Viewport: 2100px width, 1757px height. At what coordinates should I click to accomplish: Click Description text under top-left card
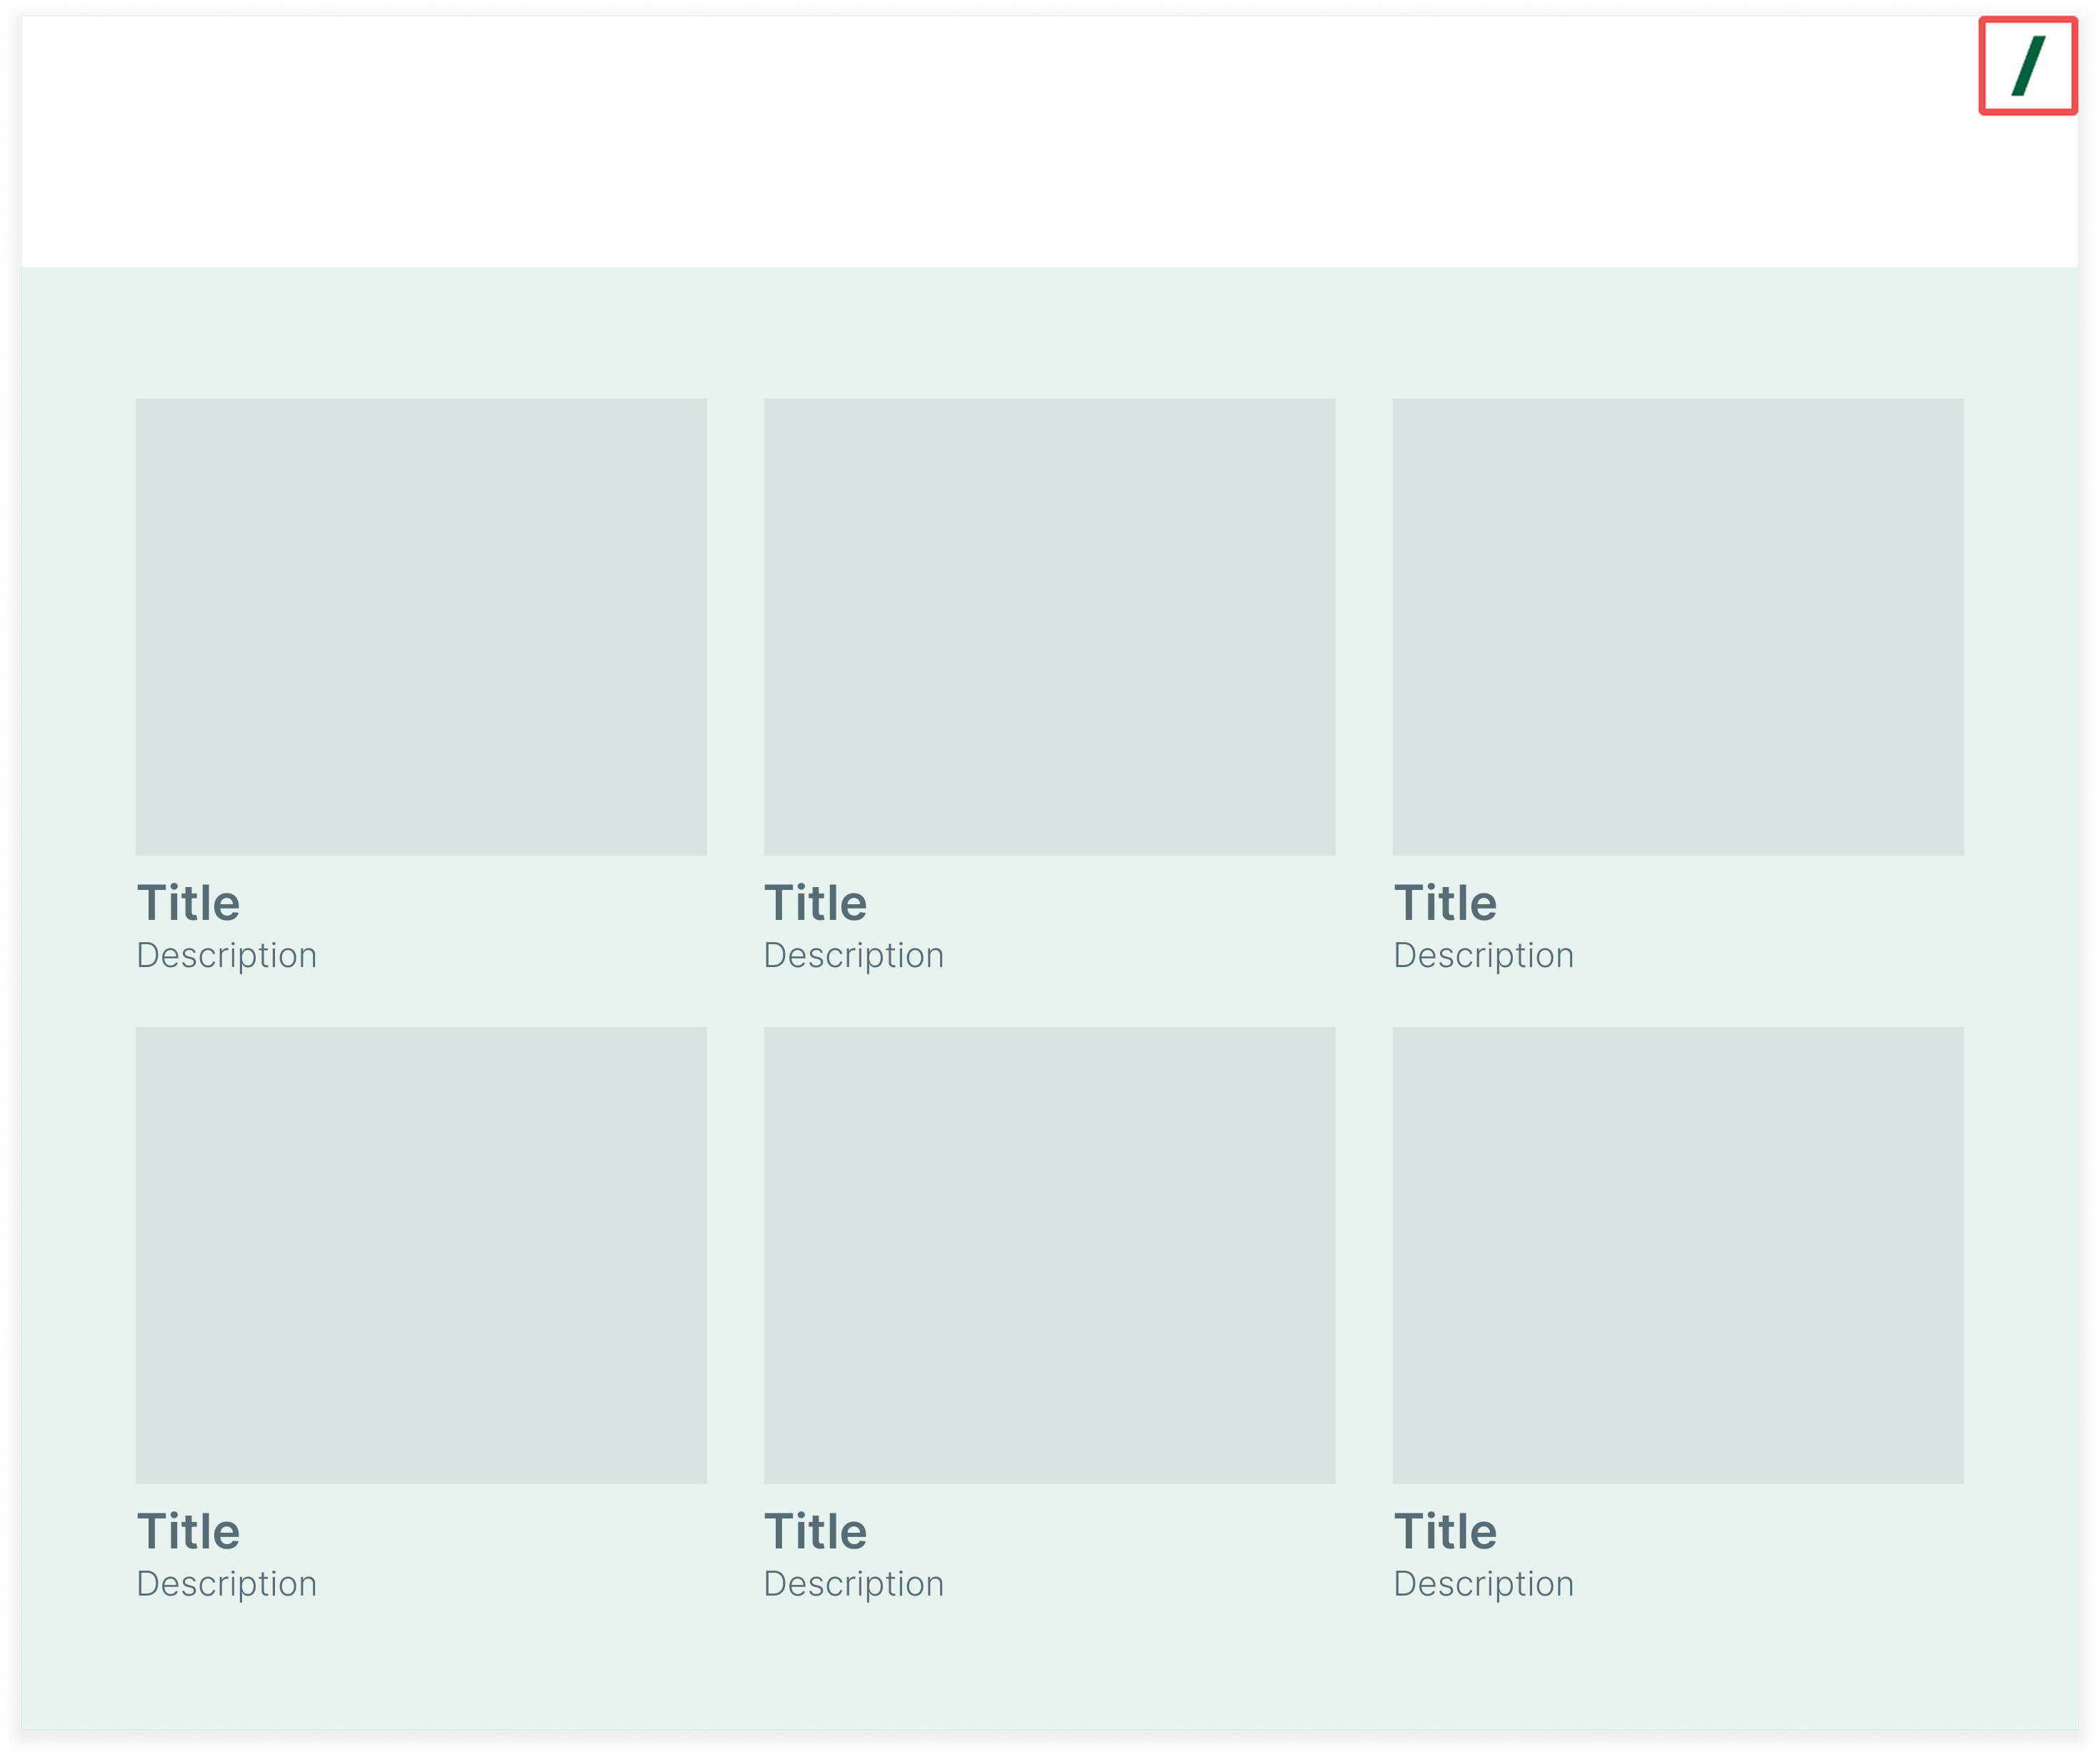coord(226,955)
